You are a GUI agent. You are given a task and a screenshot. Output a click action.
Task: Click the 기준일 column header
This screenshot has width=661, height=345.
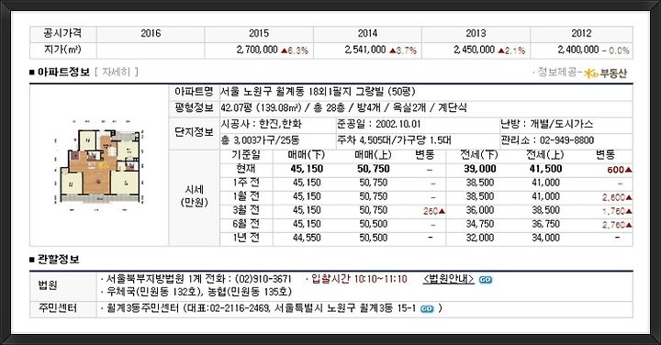246,155
